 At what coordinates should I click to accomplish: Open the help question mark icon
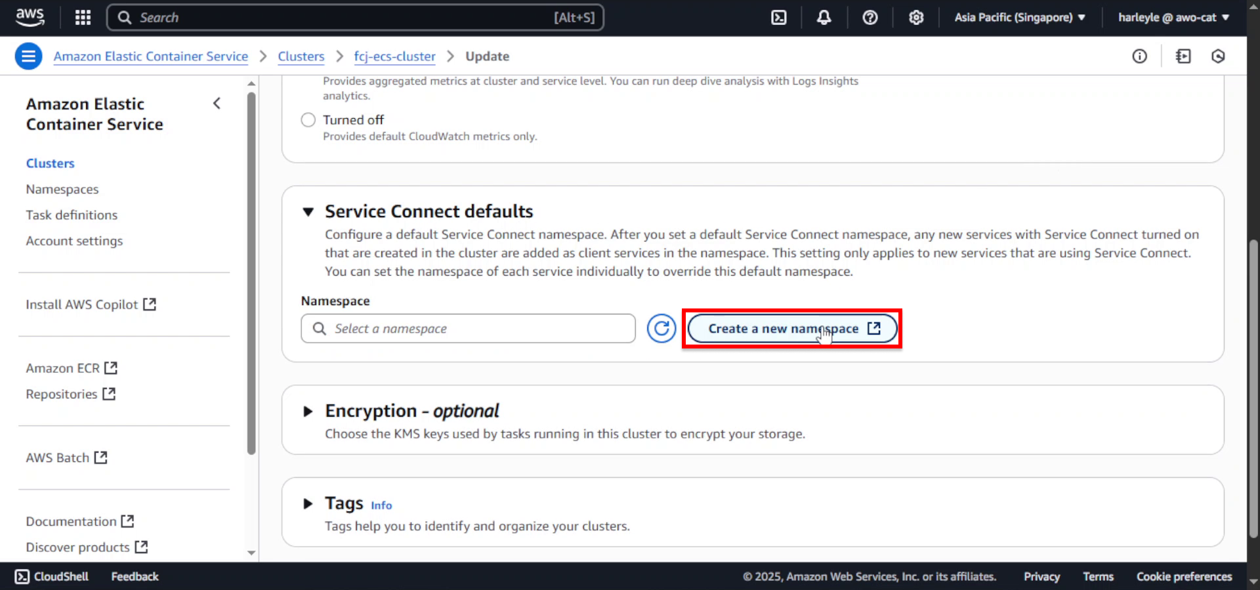(870, 18)
